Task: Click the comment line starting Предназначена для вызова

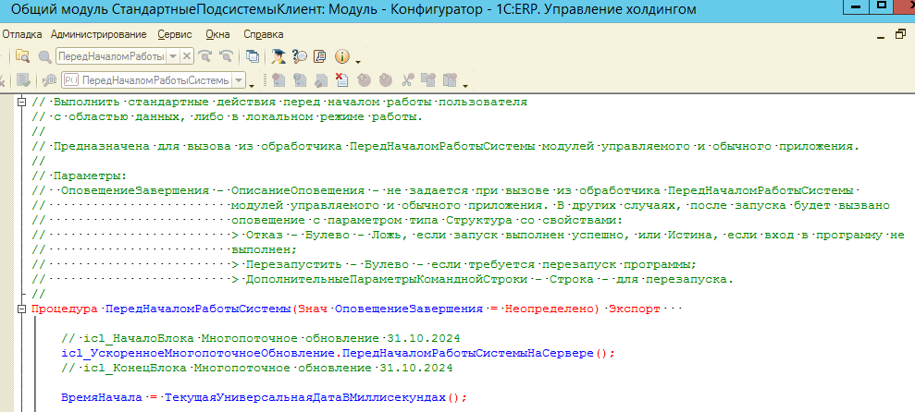Action: click(445, 146)
